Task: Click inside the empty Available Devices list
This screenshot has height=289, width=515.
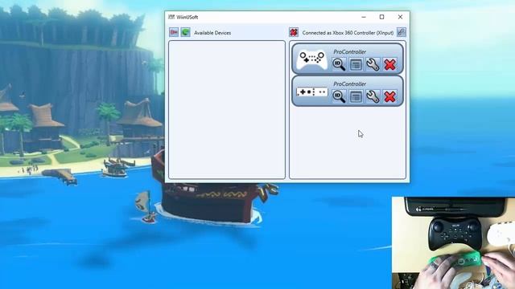Action: (x=227, y=109)
